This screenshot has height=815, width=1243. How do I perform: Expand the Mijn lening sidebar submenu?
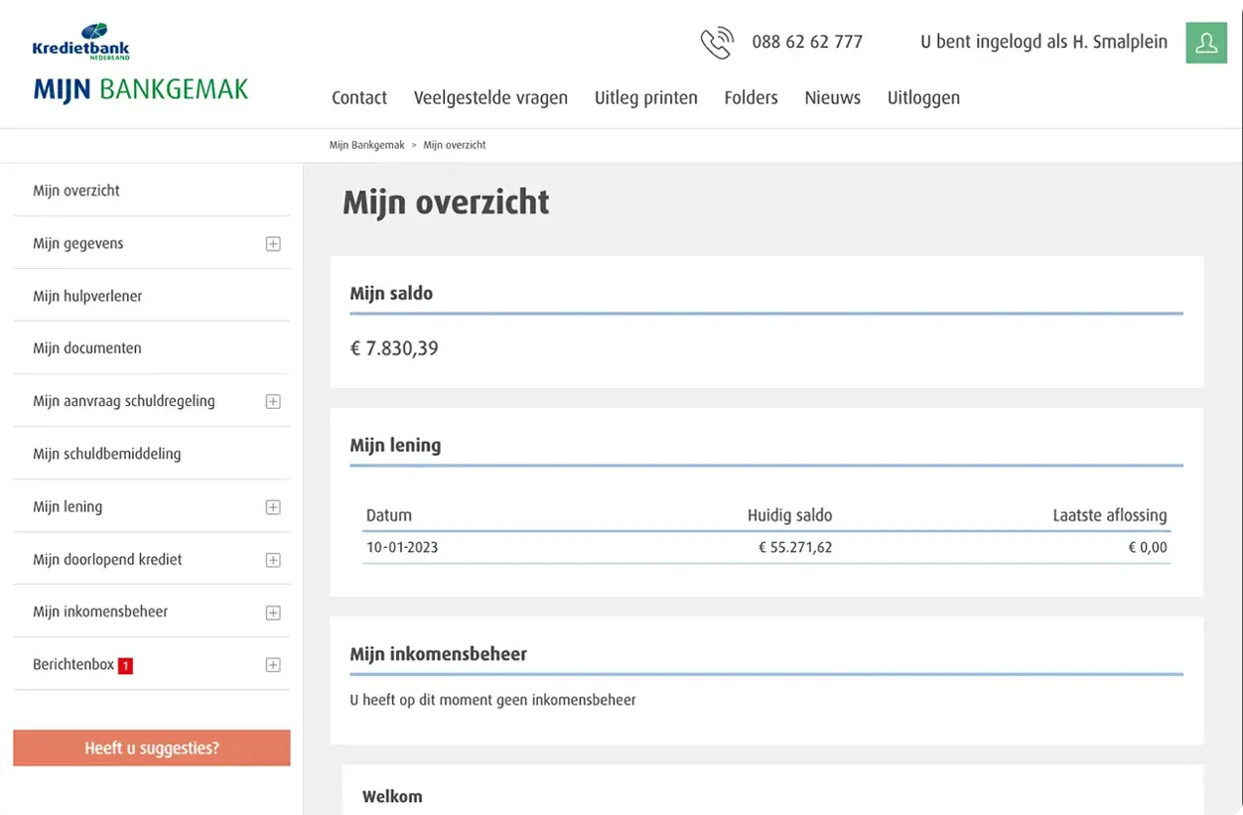(x=273, y=507)
